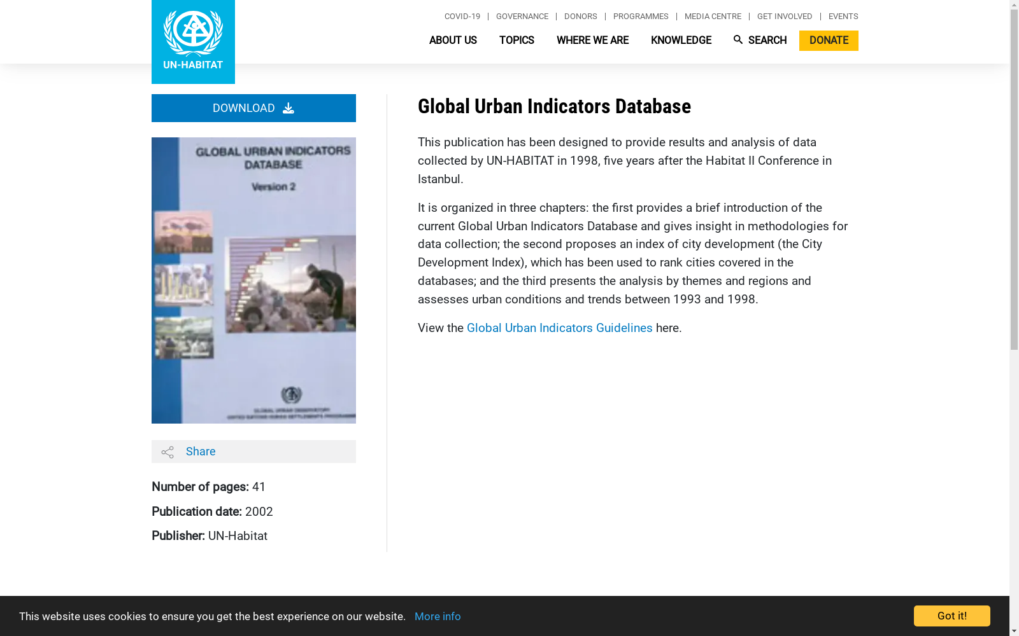Expand the Where We Are menu

pyautogui.click(x=592, y=41)
